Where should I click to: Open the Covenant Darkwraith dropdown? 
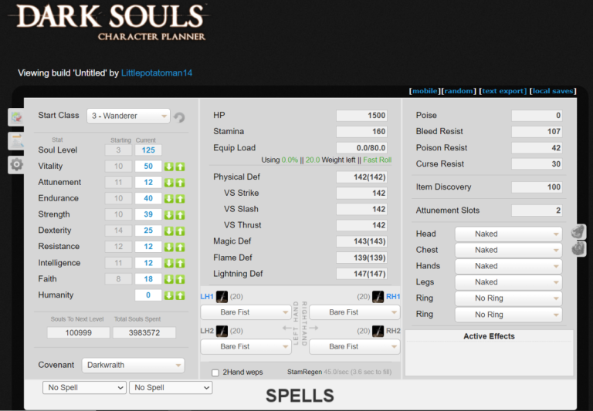pyautogui.click(x=133, y=366)
